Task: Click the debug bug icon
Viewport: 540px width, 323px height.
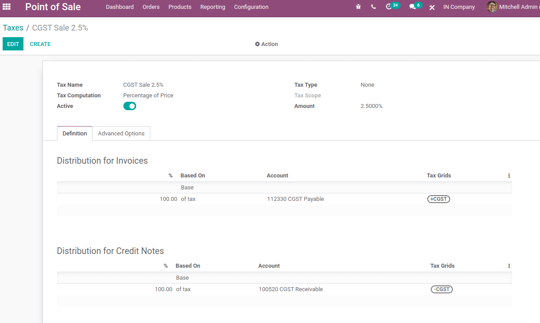Action: tap(358, 7)
